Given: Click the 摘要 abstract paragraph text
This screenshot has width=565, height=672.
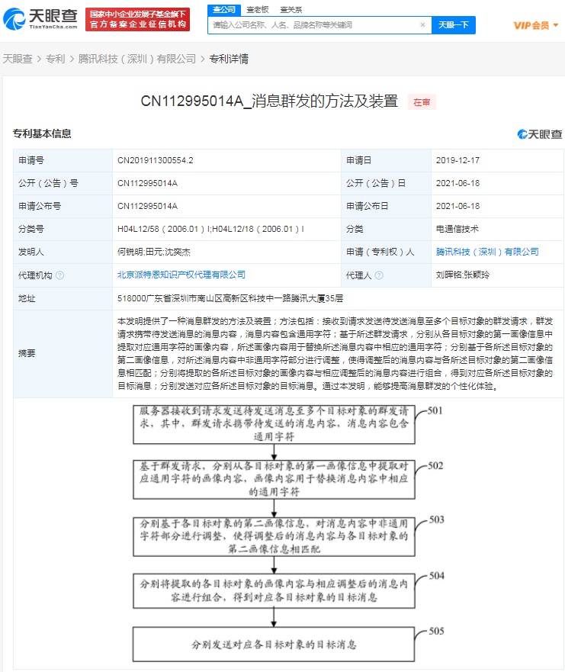Looking at the screenshot, I should [x=335, y=354].
